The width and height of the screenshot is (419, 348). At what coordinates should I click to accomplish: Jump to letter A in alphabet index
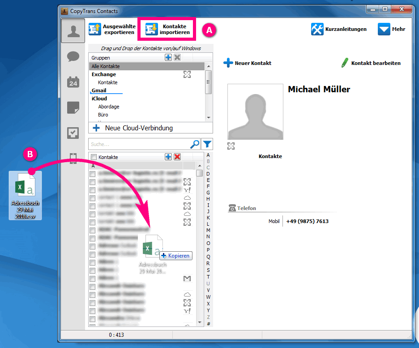(x=208, y=155)
